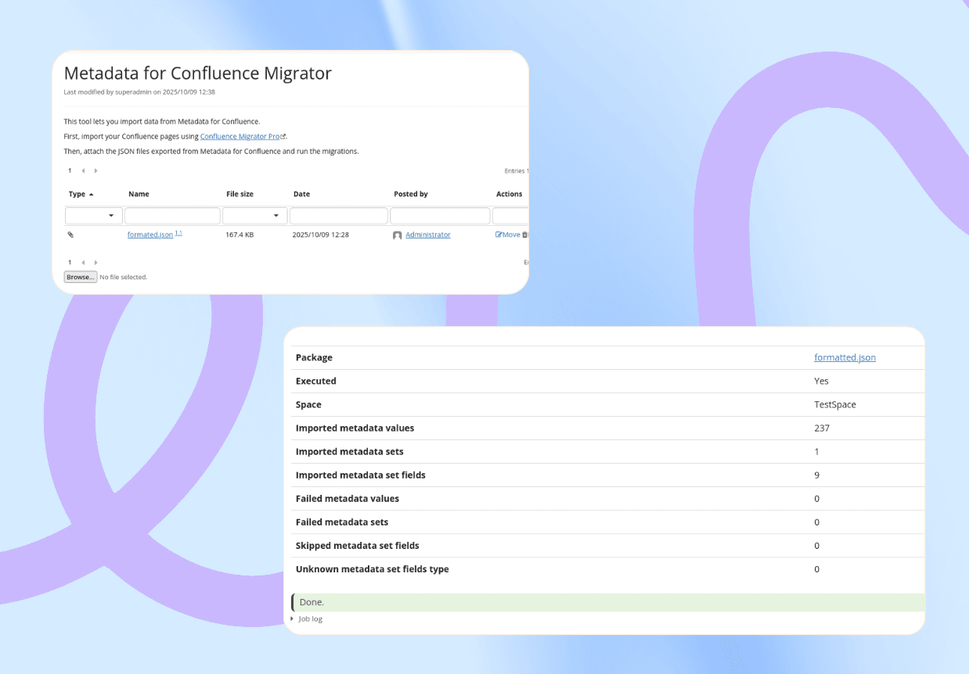The image size is (969, 674).
Task: Sort attachments by Name column header
Action: pos(139,194)
